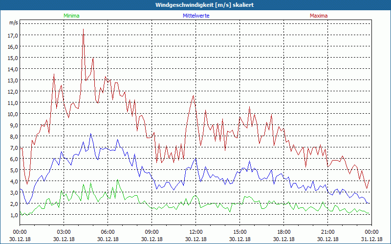Click the 3,0 axis value
The height and width of the screenshot is (244, 391).
coord(14,192)
